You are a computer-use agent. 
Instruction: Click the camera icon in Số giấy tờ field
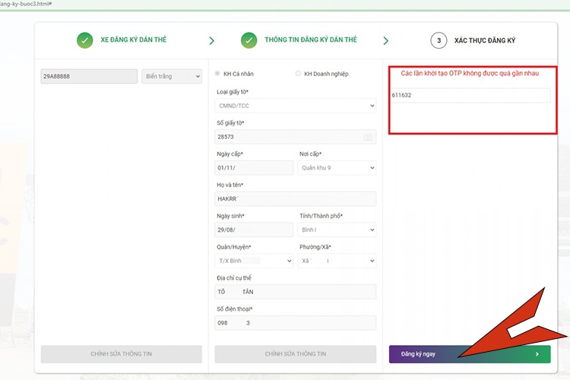pyautogui.click(x=369, y=138)
